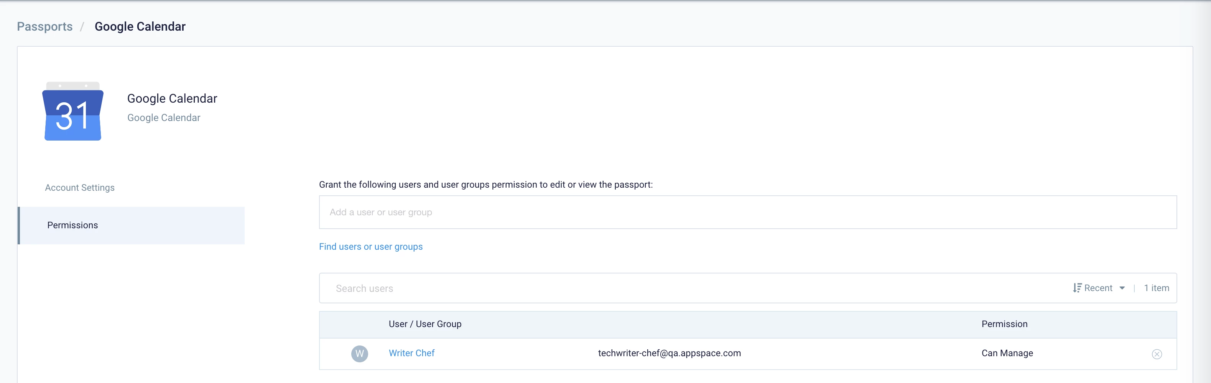The image size is (1211, 383).
Task: Go back to Passports breadcrumb
Action: [44, 26]
